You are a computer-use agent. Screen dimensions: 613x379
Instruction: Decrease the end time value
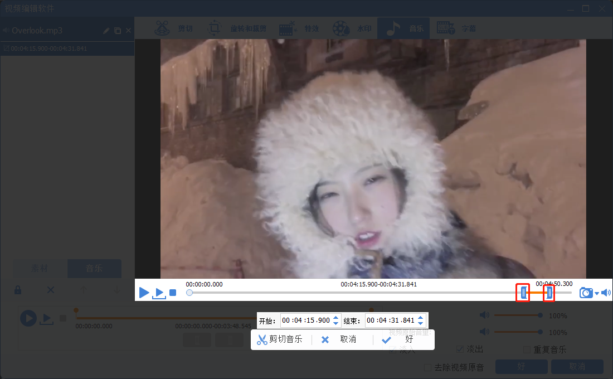[x=421, y=323]
